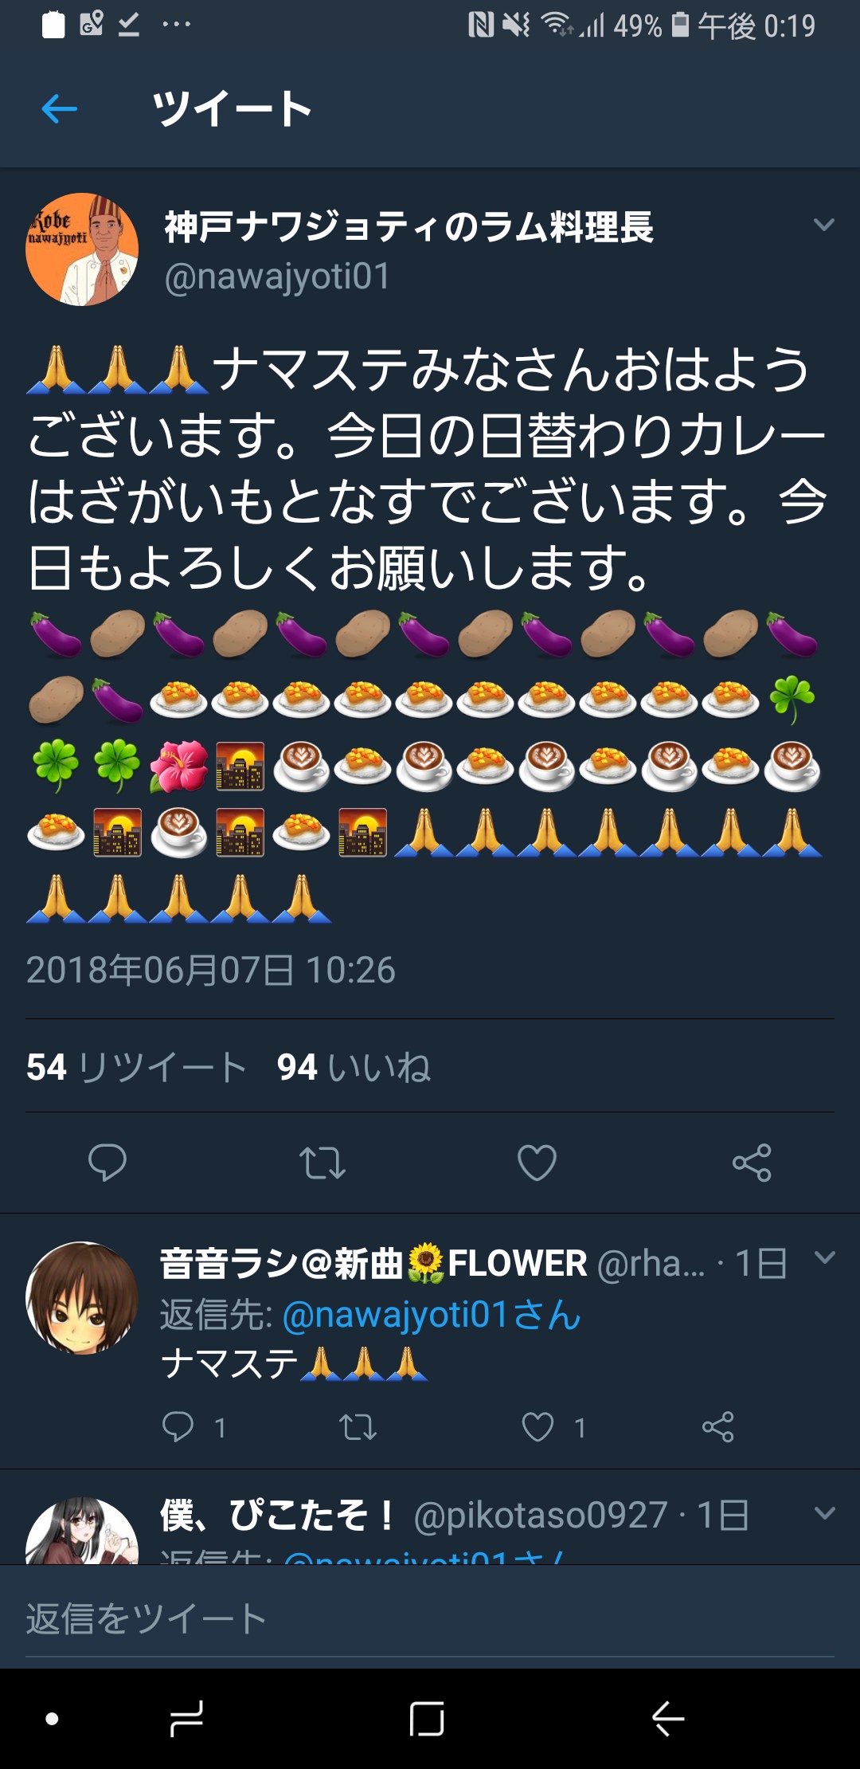Open 神戸ナワジョティ profile avatar
The height and width of the screenshot is (1769, 860).
82,249
